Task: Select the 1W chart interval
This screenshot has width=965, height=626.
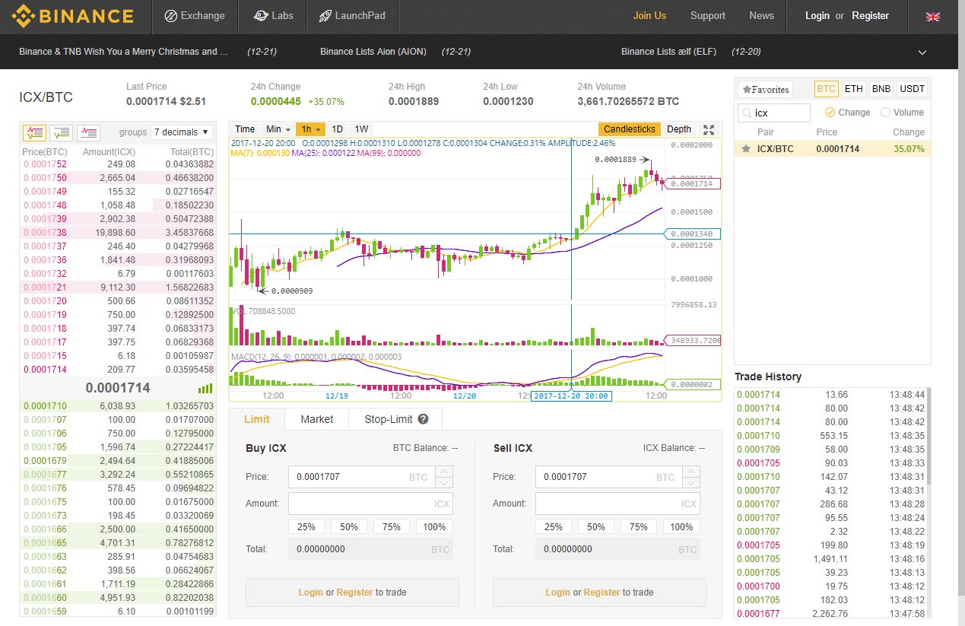Action: click(x=361, y=129)
